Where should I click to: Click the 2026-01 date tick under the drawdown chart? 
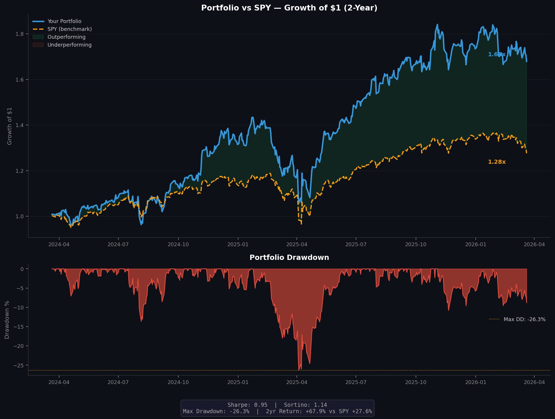point(476,382)
